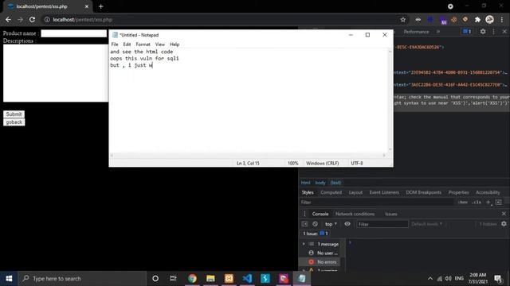Image resolution: width=510 pixels, height=286 pixels.
Task: Open the Event Listeners tab
Action: pyautogui.click(x=384, y=192)
